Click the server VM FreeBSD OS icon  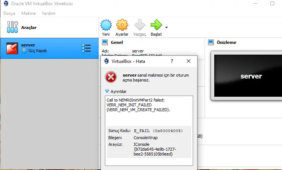pyautogui.click(x=12, y=48)
